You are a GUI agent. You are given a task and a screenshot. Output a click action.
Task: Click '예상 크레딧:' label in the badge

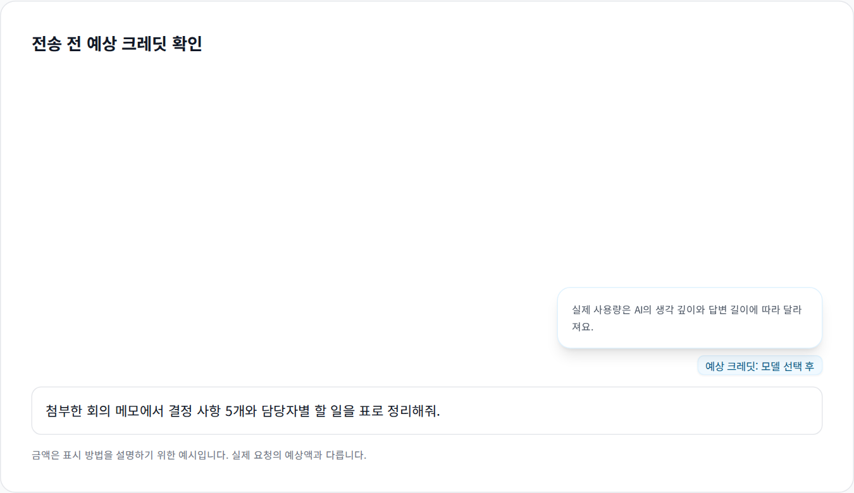point(731,366)
